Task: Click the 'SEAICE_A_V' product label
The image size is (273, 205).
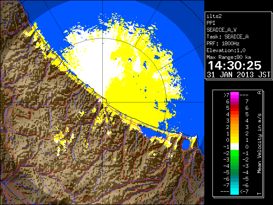Action: tap(221, 30)
